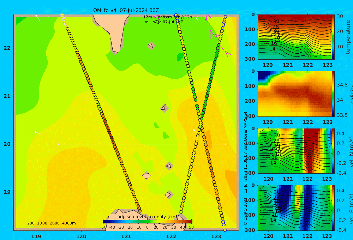
Task: Click the OM_fc_v4 07-Jul-2024 00Z plot title
Action: tap(126, 10)
